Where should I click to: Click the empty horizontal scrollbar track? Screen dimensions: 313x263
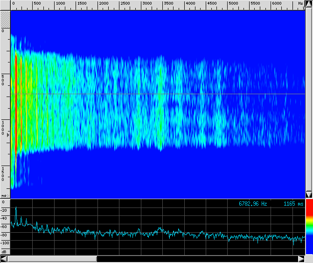coord(196,259)
